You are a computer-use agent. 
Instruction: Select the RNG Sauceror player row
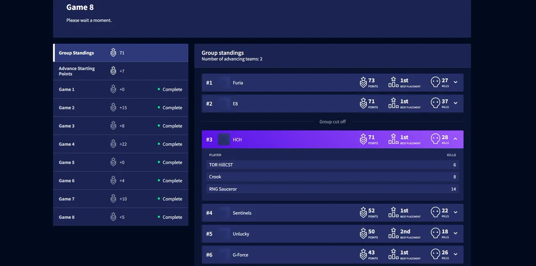332,189
